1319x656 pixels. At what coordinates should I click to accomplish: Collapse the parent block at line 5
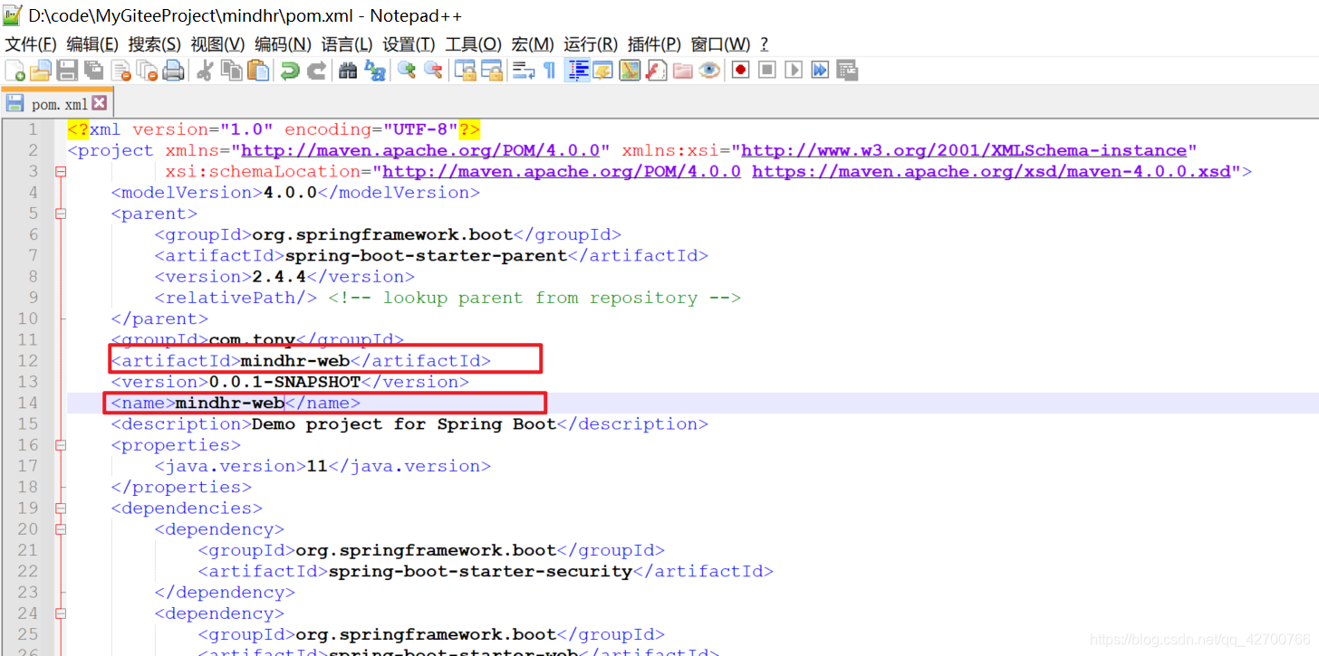click(61, 214)
